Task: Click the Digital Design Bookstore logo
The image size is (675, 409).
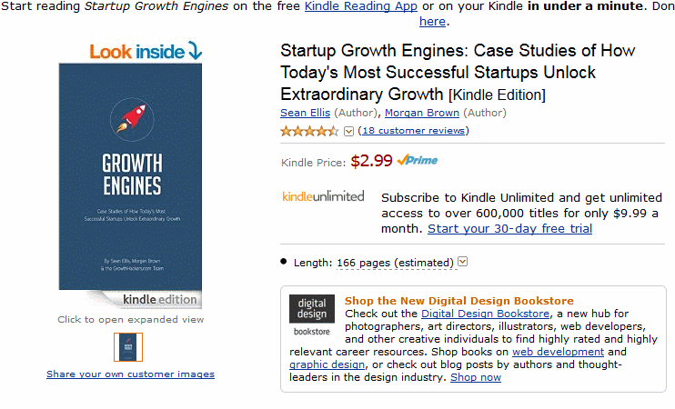Action: (x=311, y=316)
